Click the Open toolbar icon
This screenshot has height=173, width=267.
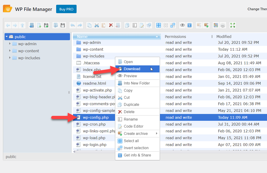[x=56, y=25]
